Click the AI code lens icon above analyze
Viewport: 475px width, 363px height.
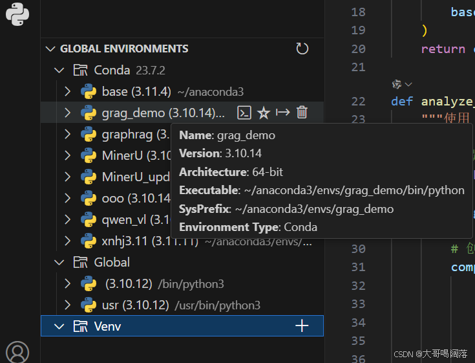(397, 84)
